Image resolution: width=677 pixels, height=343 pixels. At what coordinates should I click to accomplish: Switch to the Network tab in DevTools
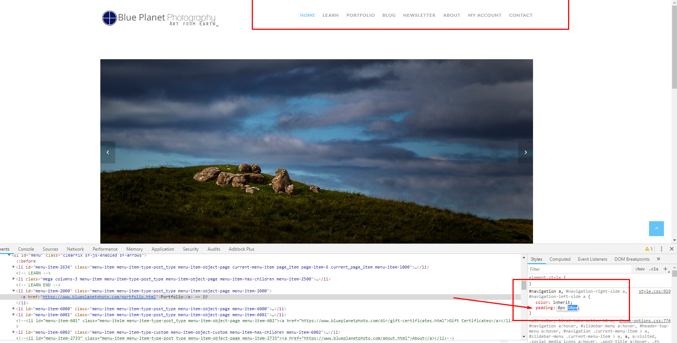click(x=75, y=249)
